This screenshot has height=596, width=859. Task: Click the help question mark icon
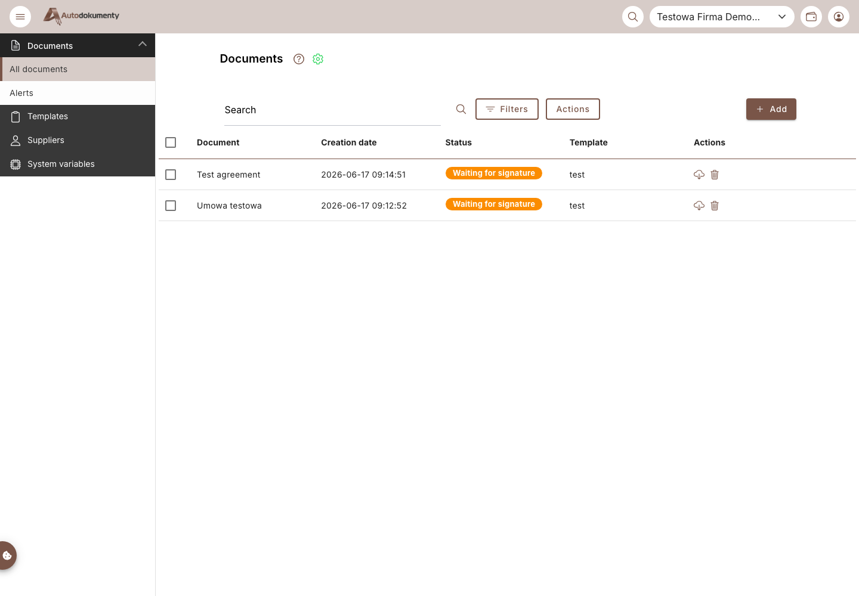299,59
